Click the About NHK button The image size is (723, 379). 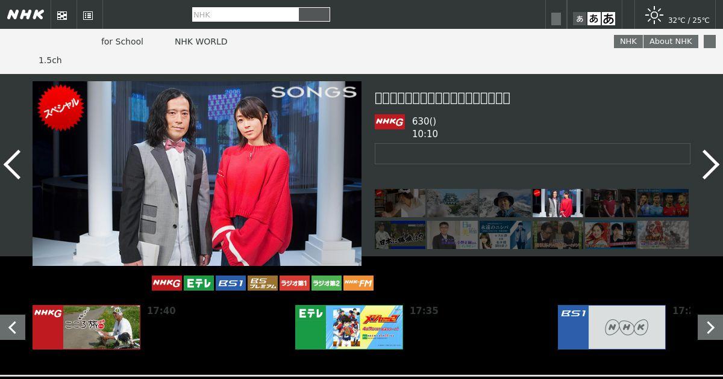click(671, 42)
